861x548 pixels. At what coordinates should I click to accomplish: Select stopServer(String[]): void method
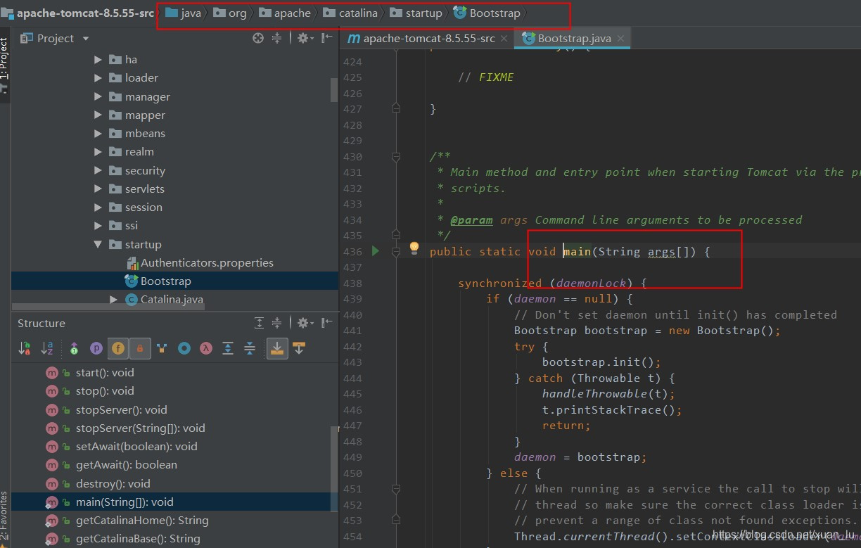[x=141, y=428]
